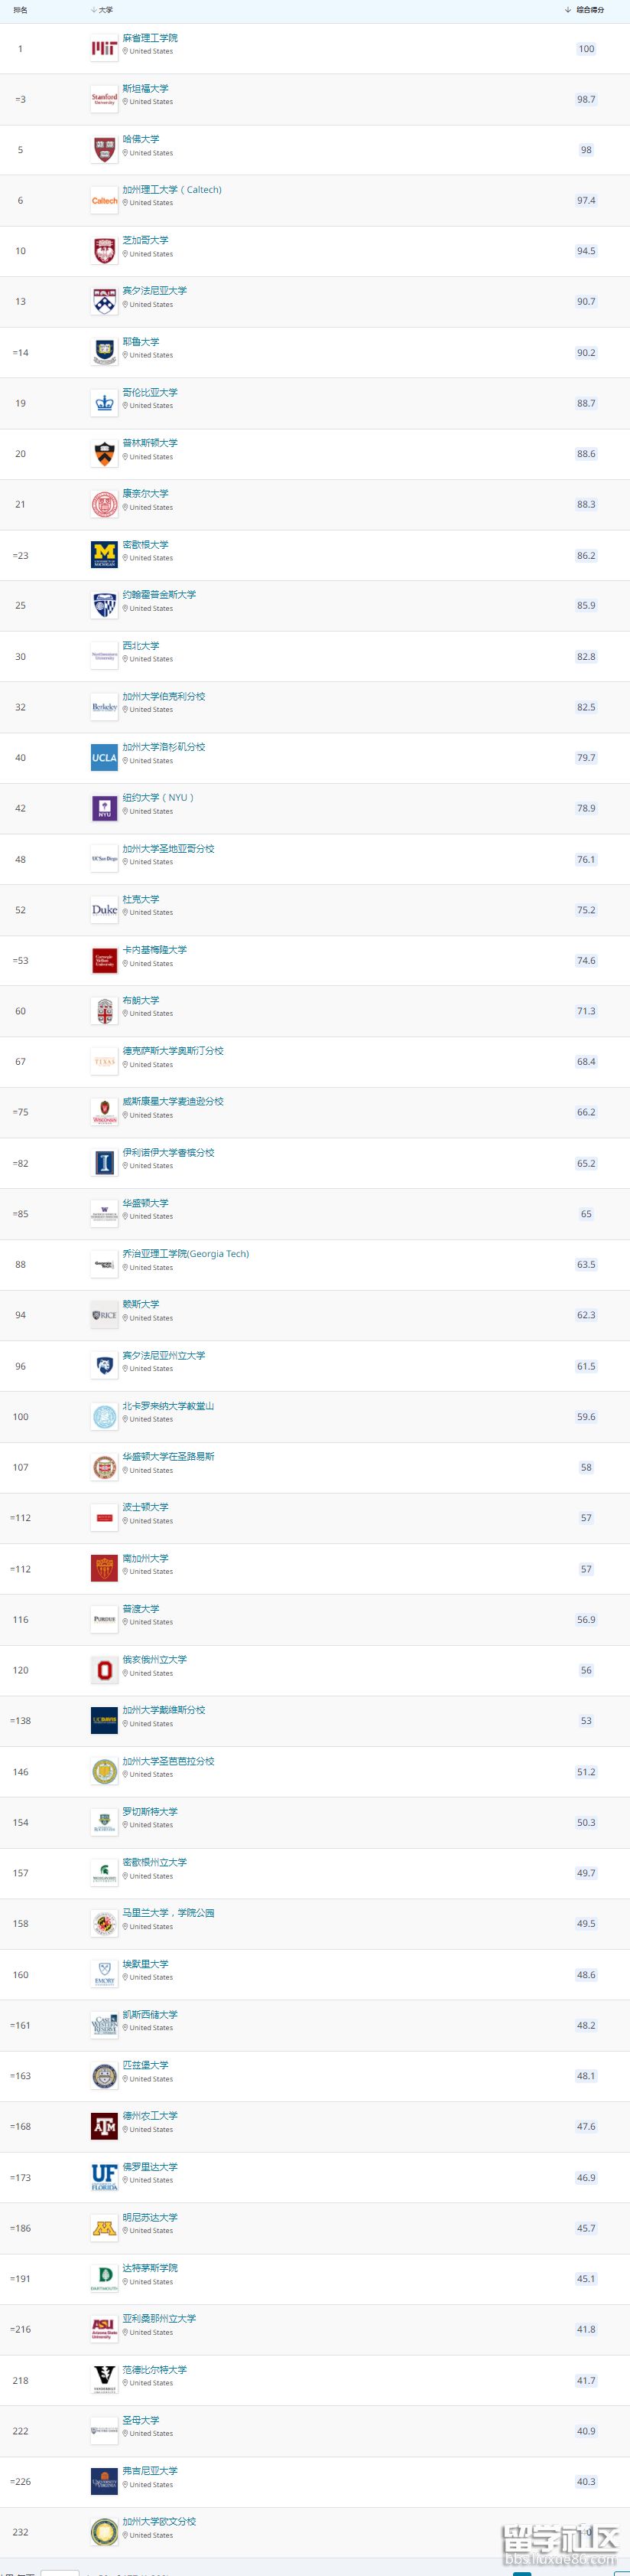Select the Ohio State O logo
630x2576 pixels.
point(104,1670)
